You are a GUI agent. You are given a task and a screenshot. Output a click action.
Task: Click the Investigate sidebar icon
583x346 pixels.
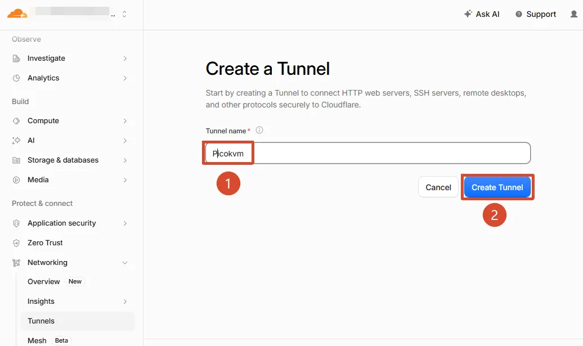(x=16, y=59)
